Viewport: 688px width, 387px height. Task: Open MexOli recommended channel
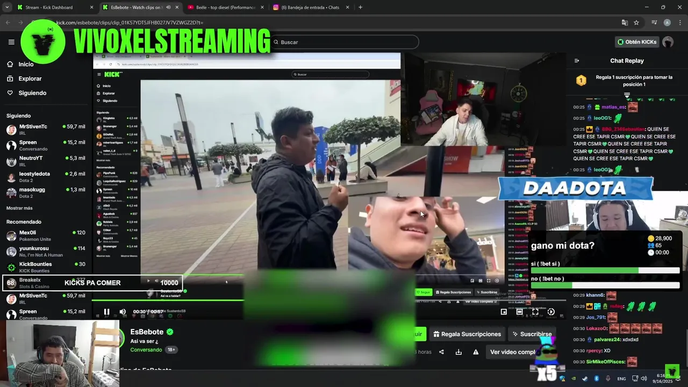[x=46, y=235]
